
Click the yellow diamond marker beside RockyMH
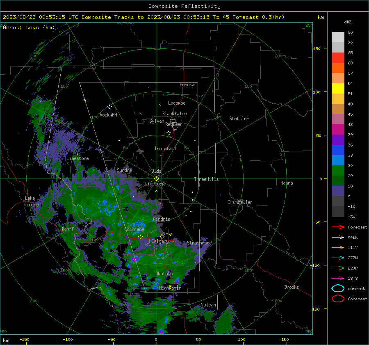point(109,107)
